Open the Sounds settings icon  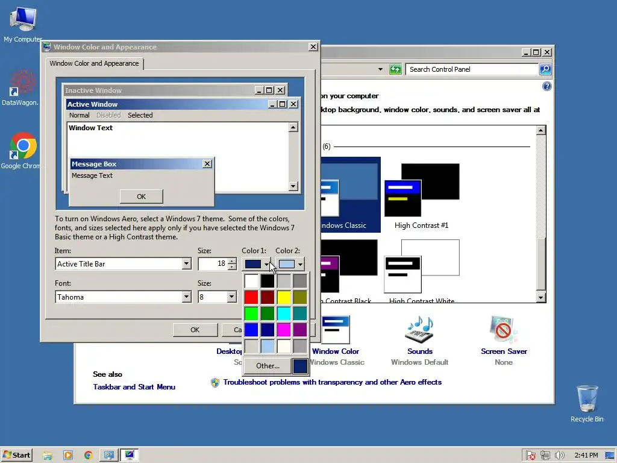(x=419, y=329)
